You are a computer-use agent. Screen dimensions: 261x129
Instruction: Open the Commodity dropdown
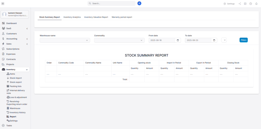[119, 40]
